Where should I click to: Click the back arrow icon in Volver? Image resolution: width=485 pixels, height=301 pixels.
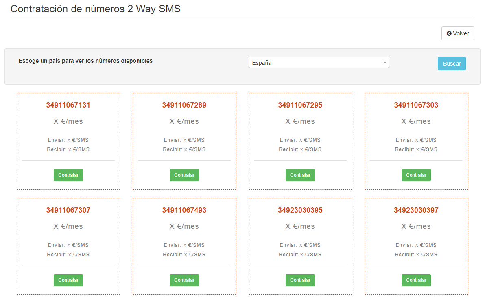tap(449, 33)
